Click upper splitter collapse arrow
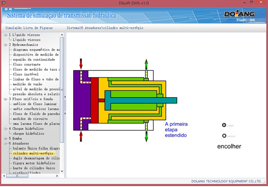The width and height of the screenshot is (268, 187). pos(65,97)
